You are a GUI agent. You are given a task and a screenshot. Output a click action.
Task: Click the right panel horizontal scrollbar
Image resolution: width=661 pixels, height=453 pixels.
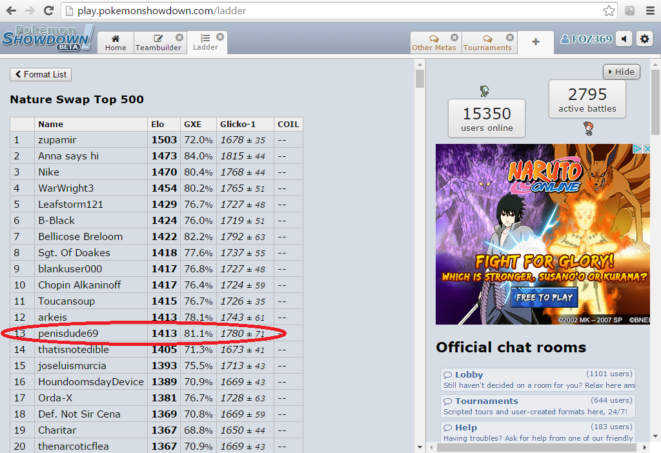536,447
